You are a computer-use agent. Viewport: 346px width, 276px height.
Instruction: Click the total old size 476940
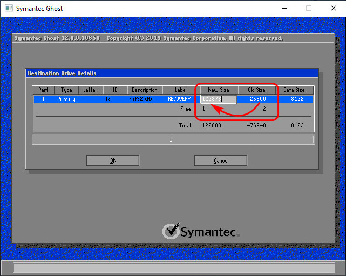tap(256, 125)
